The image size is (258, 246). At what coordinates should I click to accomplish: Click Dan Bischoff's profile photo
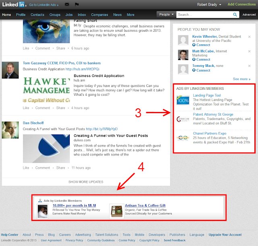(10, 130)
